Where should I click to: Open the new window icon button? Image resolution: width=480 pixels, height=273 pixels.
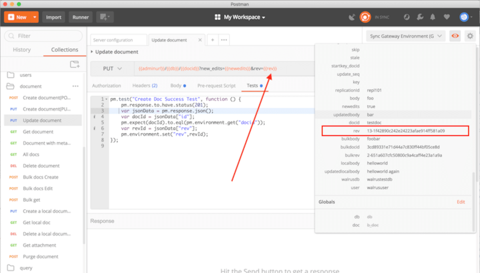105,17
